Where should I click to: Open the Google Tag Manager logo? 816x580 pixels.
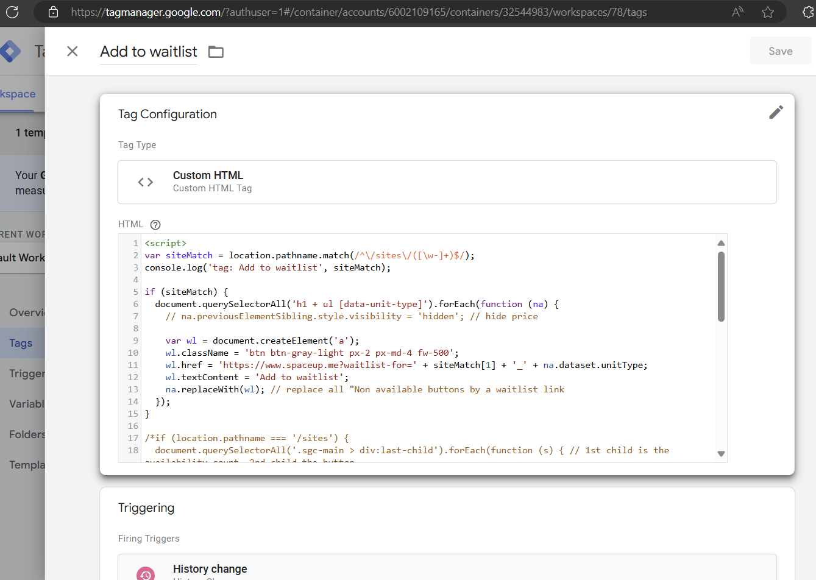(10, 51)
